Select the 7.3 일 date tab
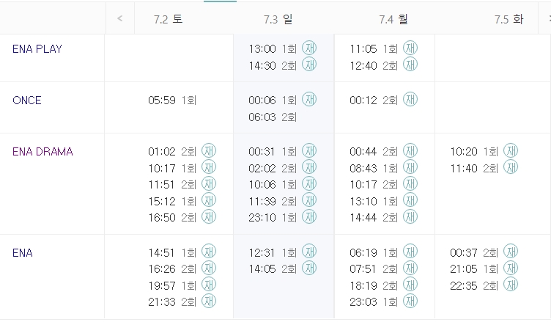 (x=278, y=19)
